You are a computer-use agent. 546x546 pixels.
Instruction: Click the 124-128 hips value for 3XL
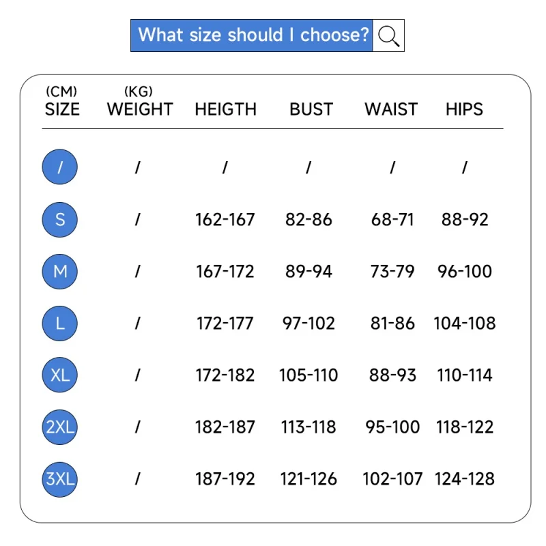[465, 479]
